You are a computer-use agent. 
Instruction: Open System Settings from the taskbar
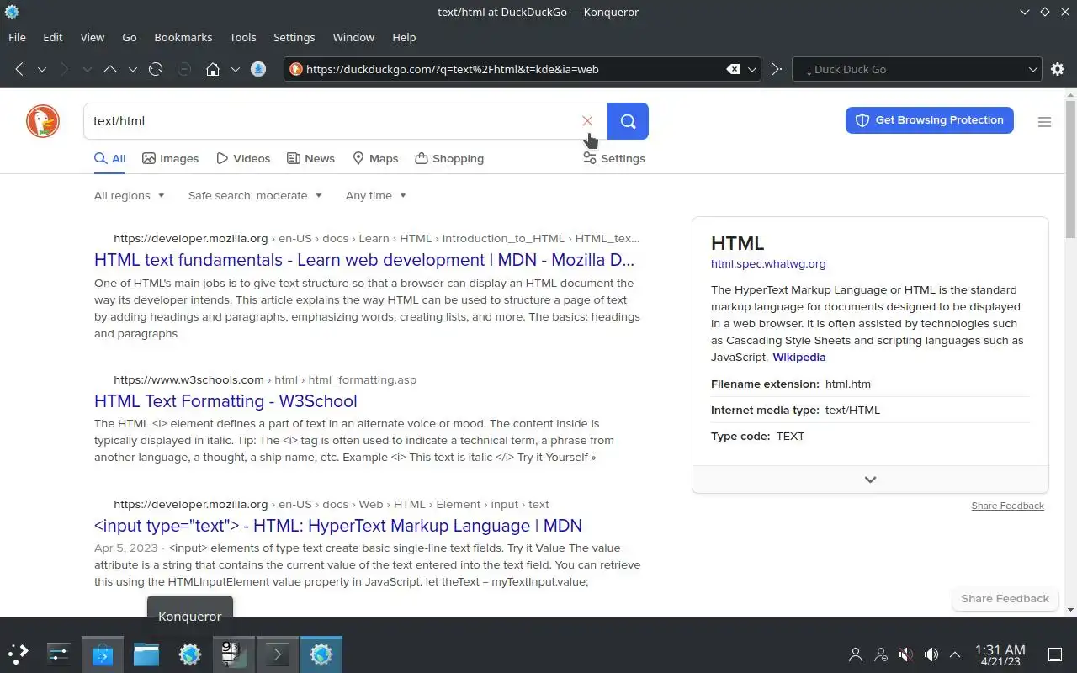point(59,654)
